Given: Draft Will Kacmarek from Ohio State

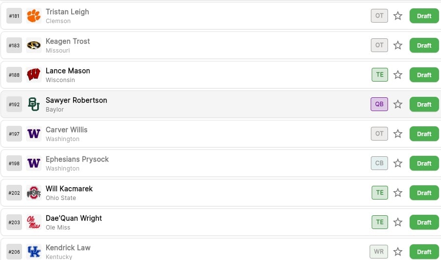Looking at the screenshot, I should coord(424,193).
